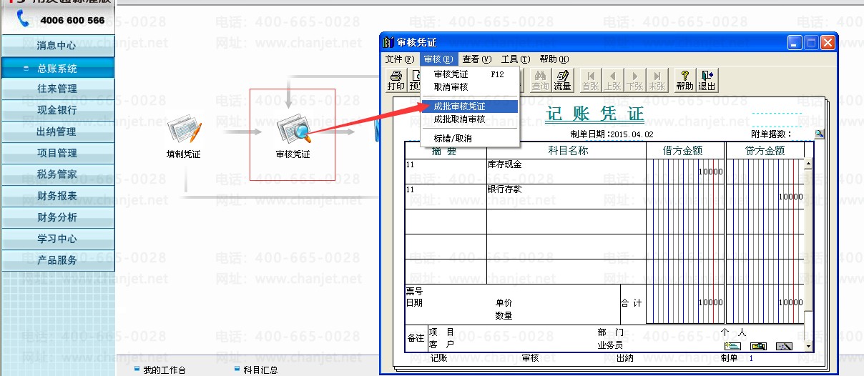Click the 摘要 column header
The width and height of the screenshot is (864, 376).
coord(444,151)
